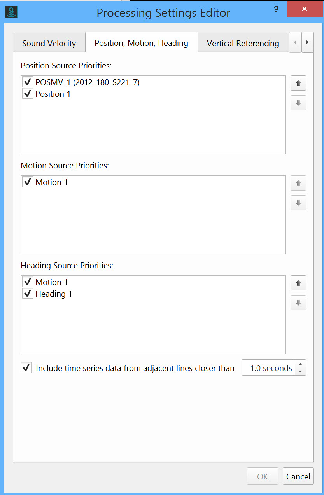Toggle Position 1 checkbox
The height and width of the screenshot is (495, 324).
[x=27, y=94]
